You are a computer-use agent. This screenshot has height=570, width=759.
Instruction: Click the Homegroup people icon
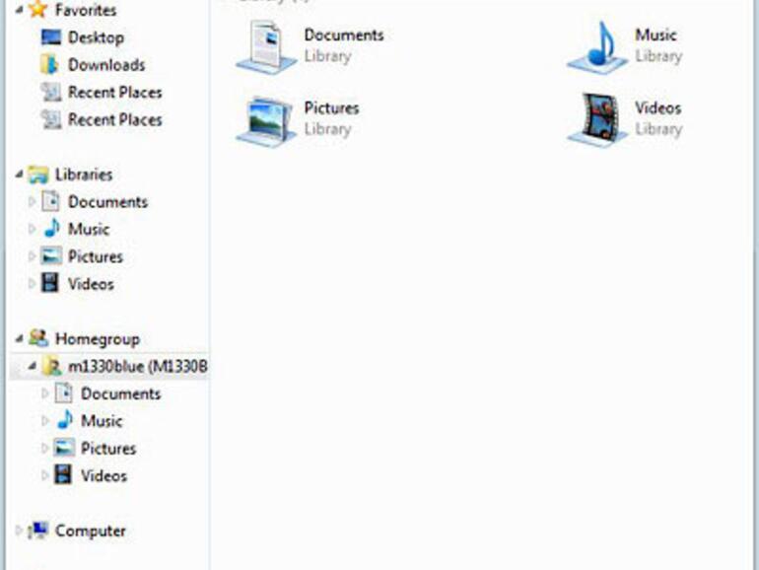[38, 338]
